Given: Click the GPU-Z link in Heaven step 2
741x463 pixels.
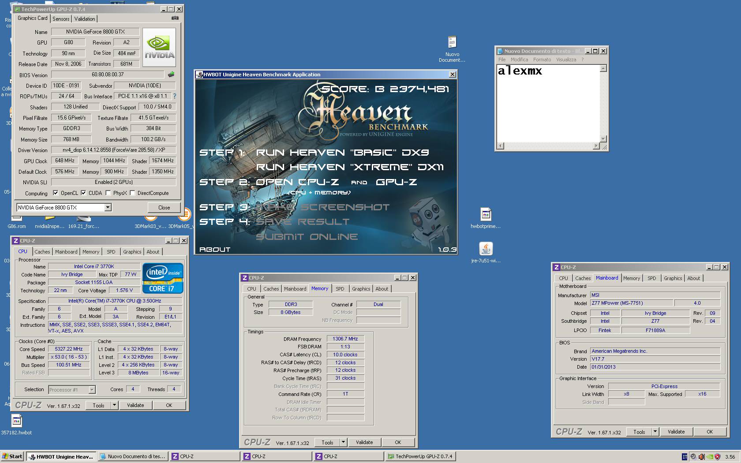Looking at the screenshot, I should [x=396, y=182].
